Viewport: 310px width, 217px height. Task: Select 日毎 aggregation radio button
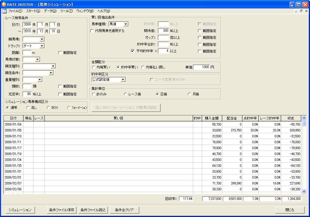click(x=157, y=94)
